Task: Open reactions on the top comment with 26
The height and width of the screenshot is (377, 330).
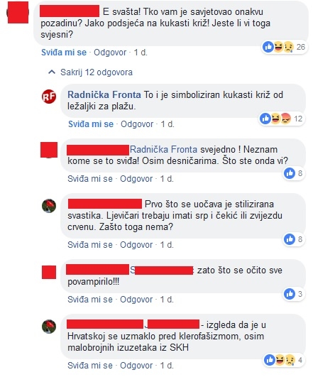Action: [285, 47]
